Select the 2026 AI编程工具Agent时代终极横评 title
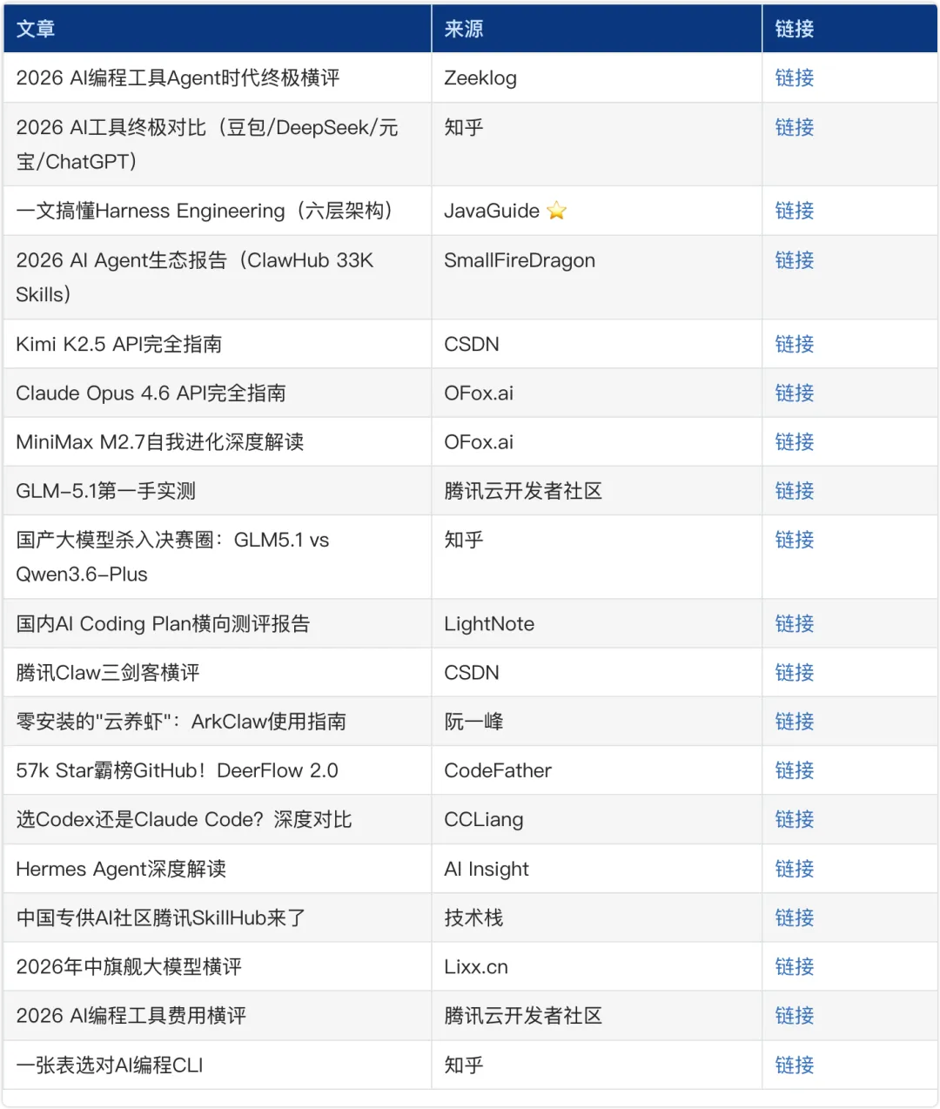Screen dimensions: 940x1109 point(178,78)
